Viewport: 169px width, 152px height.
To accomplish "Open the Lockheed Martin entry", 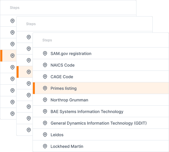I will [x=101, y=146].
